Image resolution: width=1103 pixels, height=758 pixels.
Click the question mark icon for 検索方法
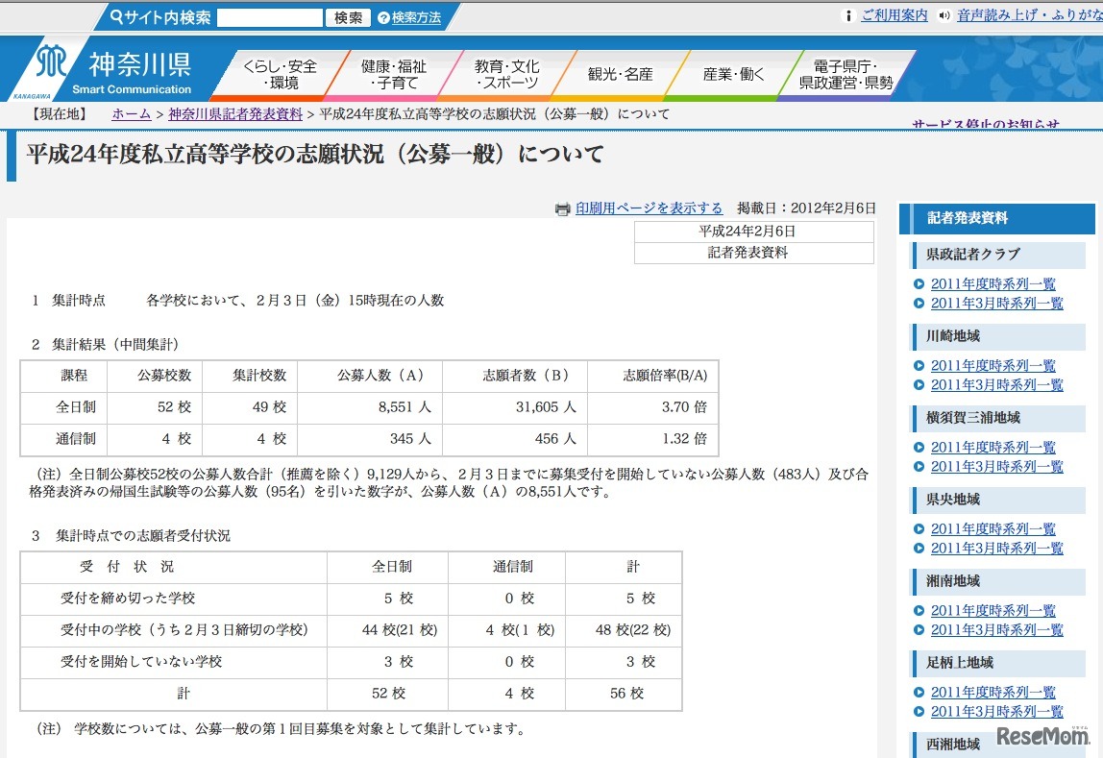384,17
